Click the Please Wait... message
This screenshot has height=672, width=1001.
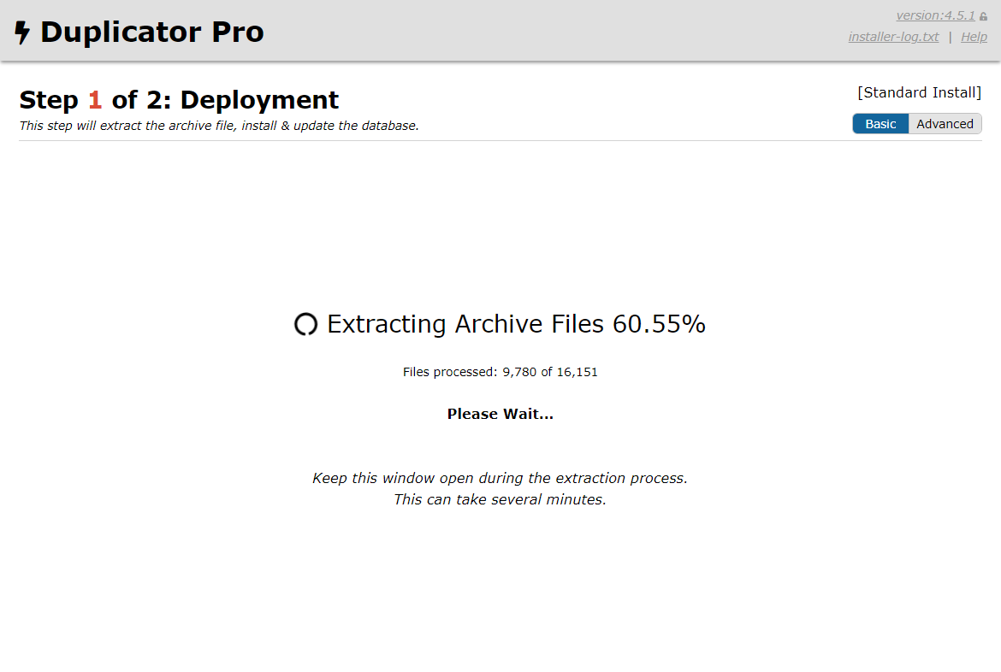500,414
